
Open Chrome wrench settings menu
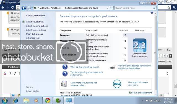[x=174, y=7]
